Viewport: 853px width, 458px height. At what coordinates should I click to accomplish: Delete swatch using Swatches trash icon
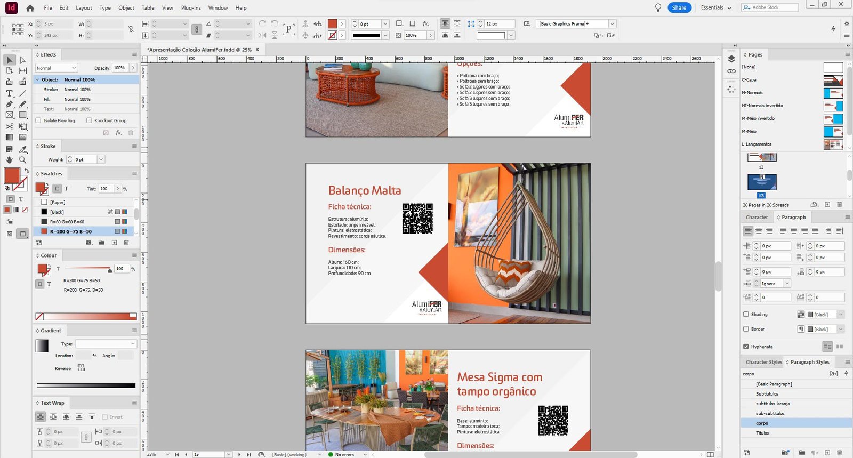[126, 243]
